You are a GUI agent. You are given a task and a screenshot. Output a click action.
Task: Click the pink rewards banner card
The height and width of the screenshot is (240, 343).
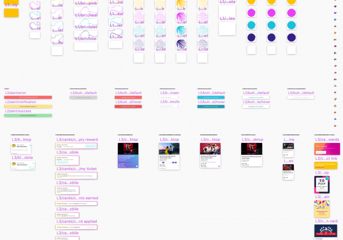[x=327, y=149]
